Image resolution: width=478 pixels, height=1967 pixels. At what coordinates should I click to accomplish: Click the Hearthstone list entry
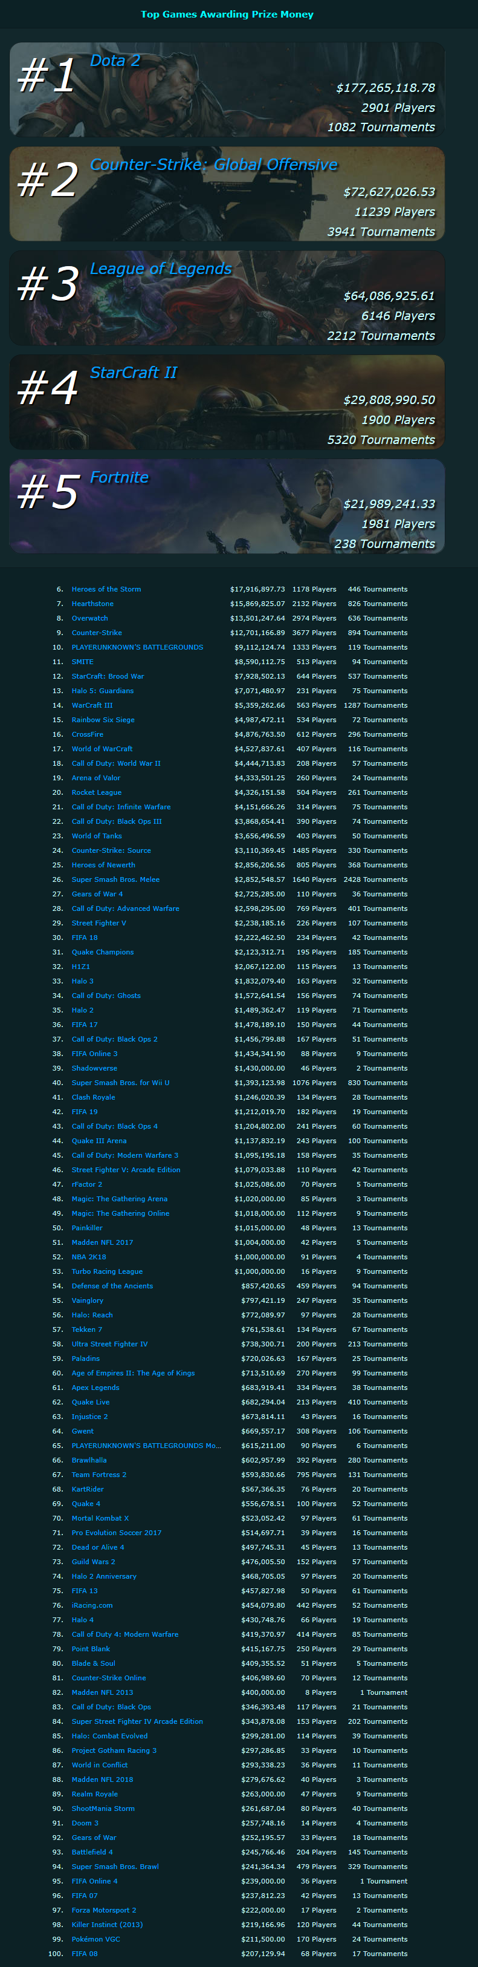[x=92, y=603]
